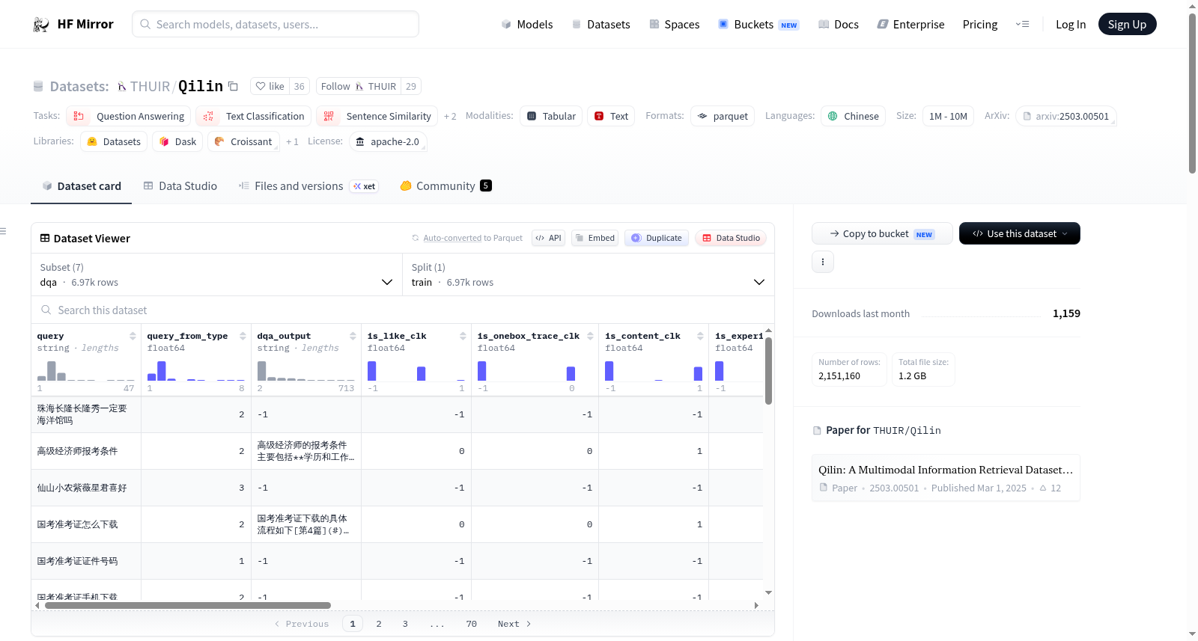Open the Data Studio tab
1198x641 pixels.
pos(180,186)
